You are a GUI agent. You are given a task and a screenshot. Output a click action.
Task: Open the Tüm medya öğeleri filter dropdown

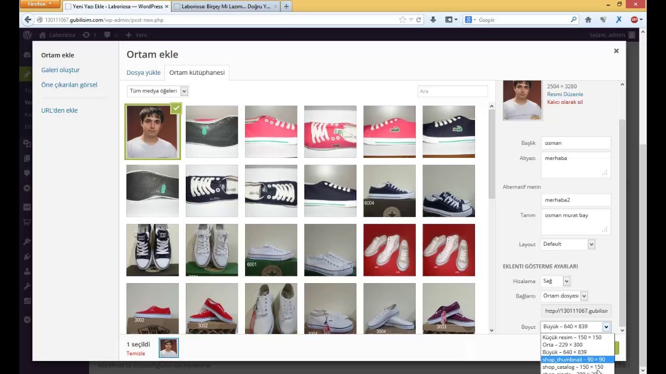pos(157,91)
